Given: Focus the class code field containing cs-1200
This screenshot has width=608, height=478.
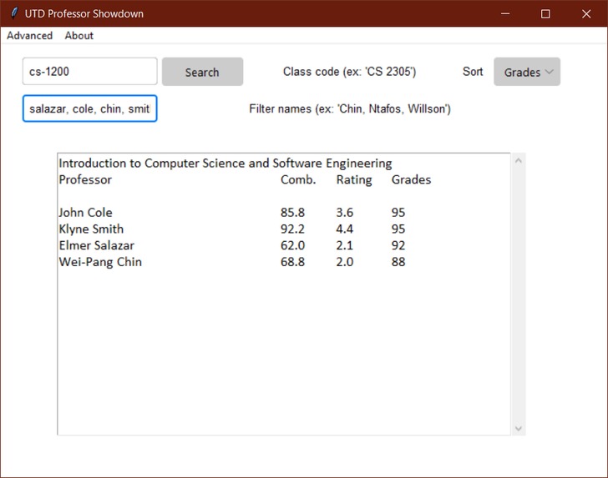Looking at the screenshot, I should (x=90, y=71).
